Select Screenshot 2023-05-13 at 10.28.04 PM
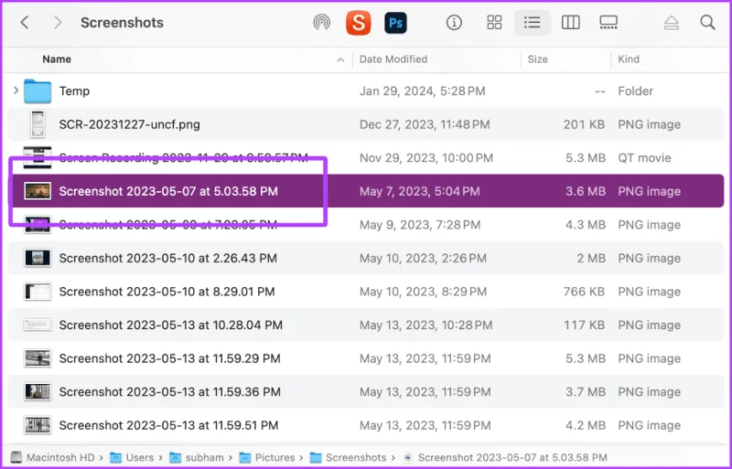 point(170,325)
